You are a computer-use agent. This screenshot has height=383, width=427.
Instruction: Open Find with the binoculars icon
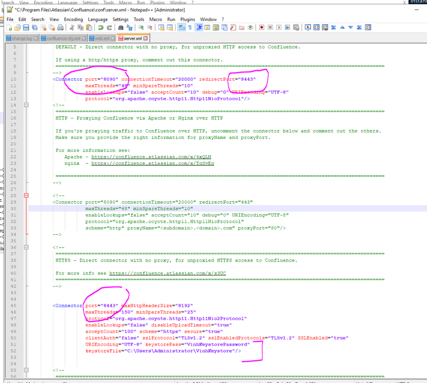[121, 27]
